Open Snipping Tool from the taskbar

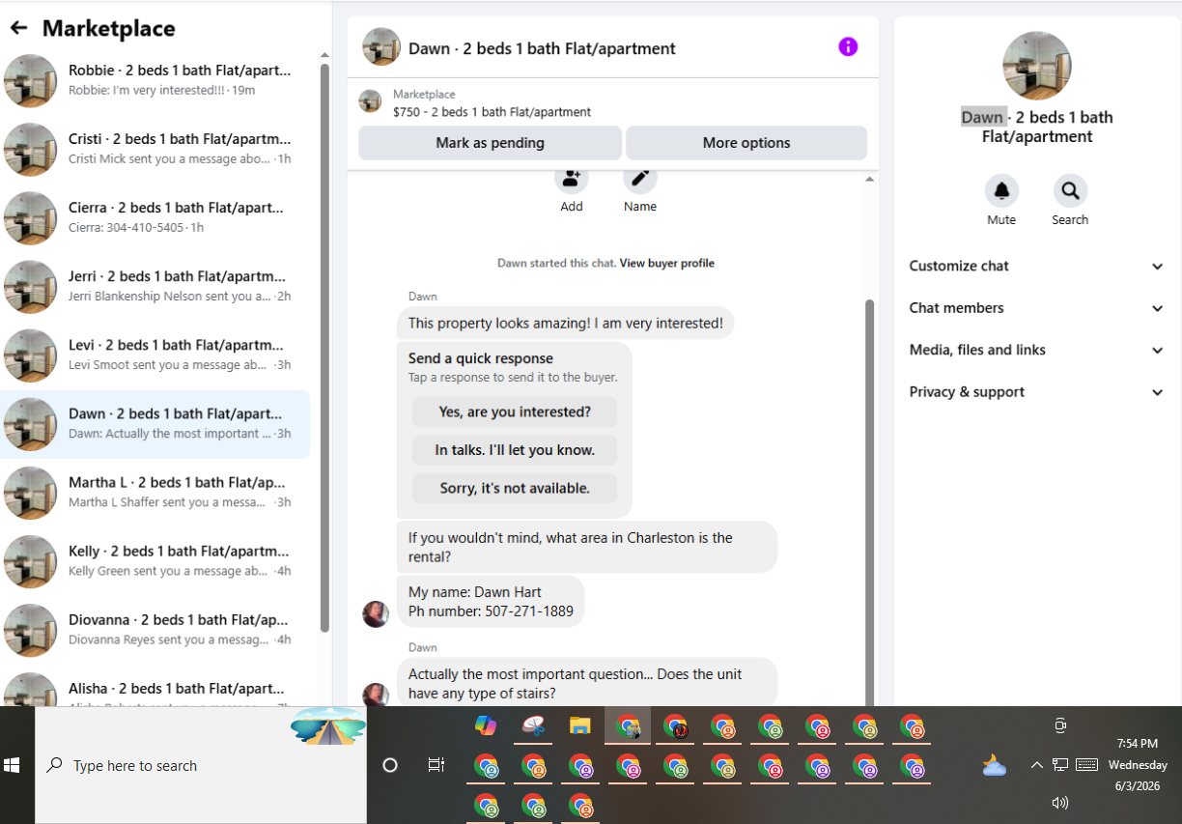click(x=533, y=726)
